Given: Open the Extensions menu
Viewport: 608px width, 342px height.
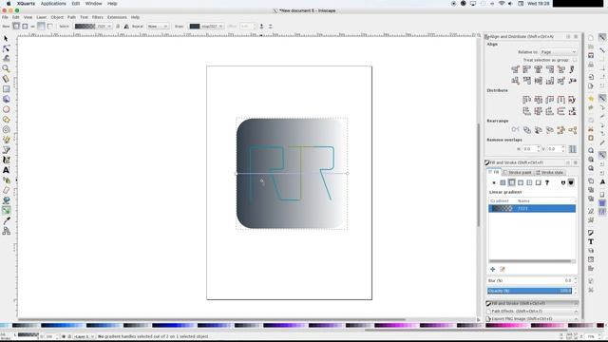Looking at the screenshot, I should [x=117, y=17].
